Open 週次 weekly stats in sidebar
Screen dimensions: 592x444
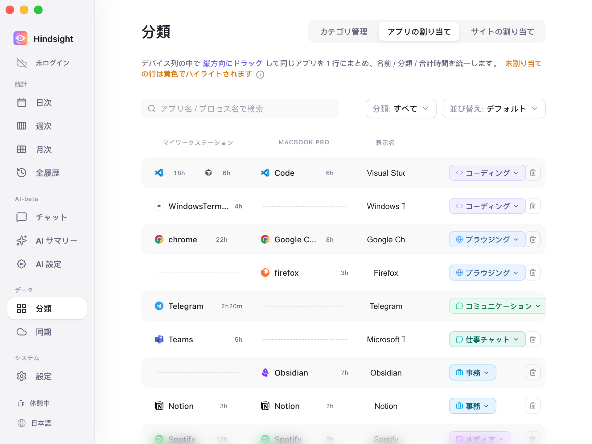tap(47, 126)
